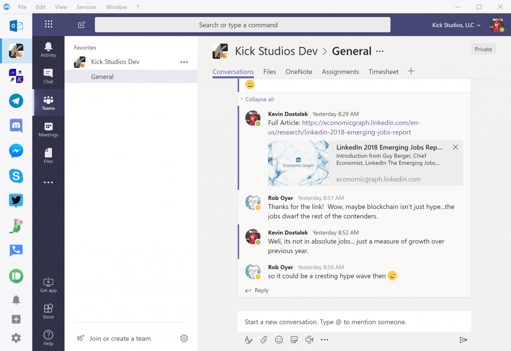
Task: Click Join or create a team
Action: pos(120,339)
